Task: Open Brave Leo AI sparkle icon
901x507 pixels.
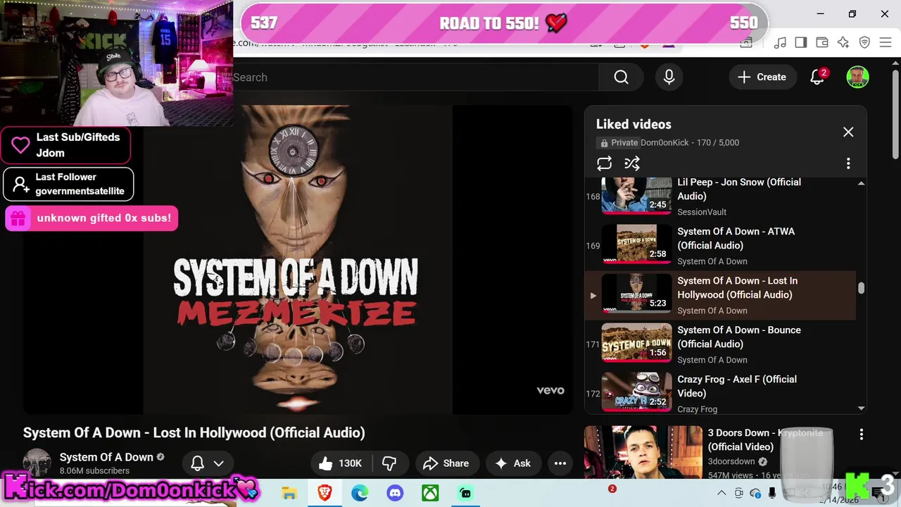Action: point(843,43)
